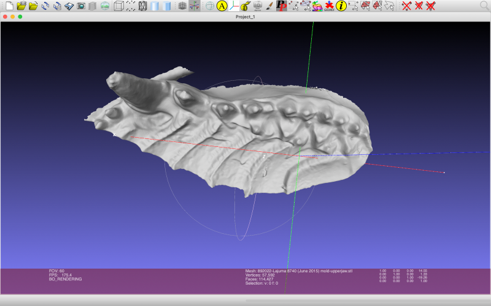Toggle bounding box wireframe cube display
491x306 pixels.
[x=118, y=6]
